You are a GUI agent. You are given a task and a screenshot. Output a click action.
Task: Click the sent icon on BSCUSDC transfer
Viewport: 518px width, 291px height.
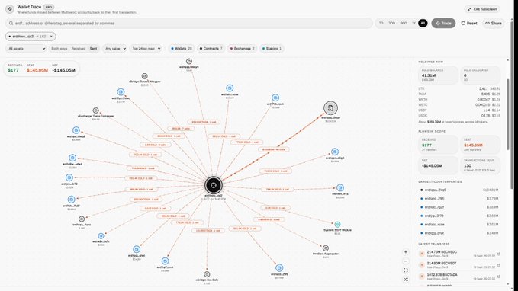click(422, 254)
